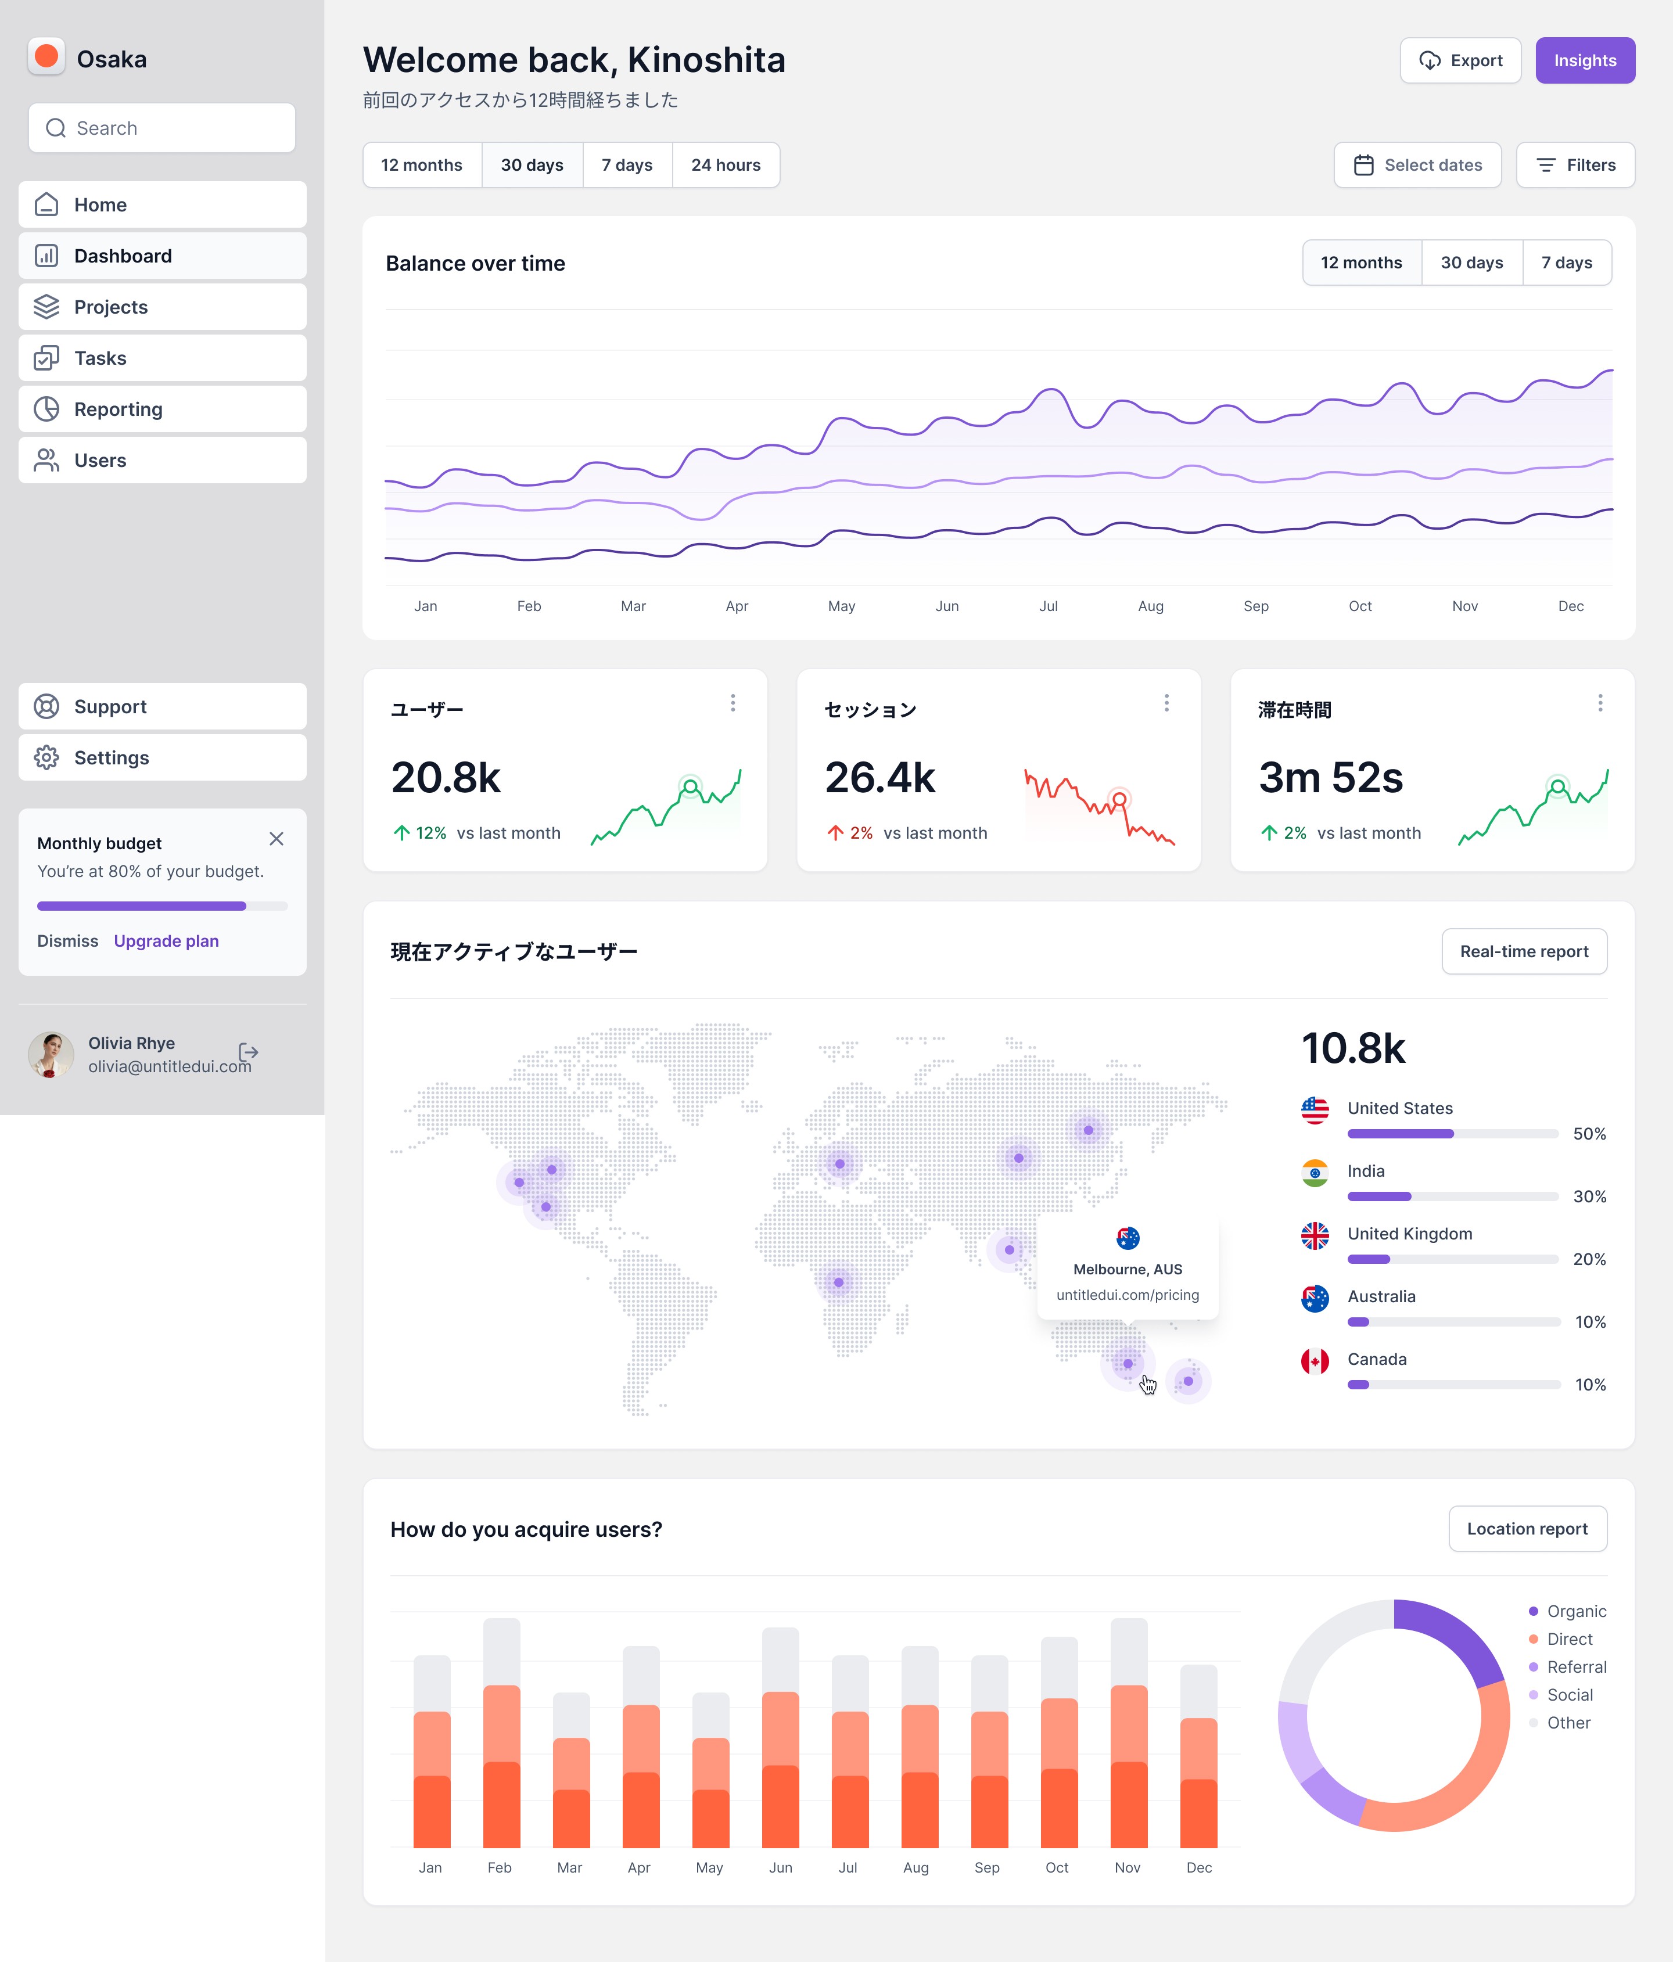Open the 滞在時間 card three-dot menu
1673x1962 pixels.
point(1600,703)
